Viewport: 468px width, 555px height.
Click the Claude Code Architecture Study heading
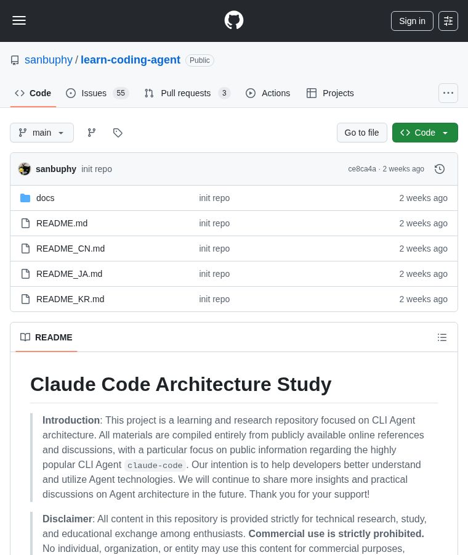coord(181,384)
